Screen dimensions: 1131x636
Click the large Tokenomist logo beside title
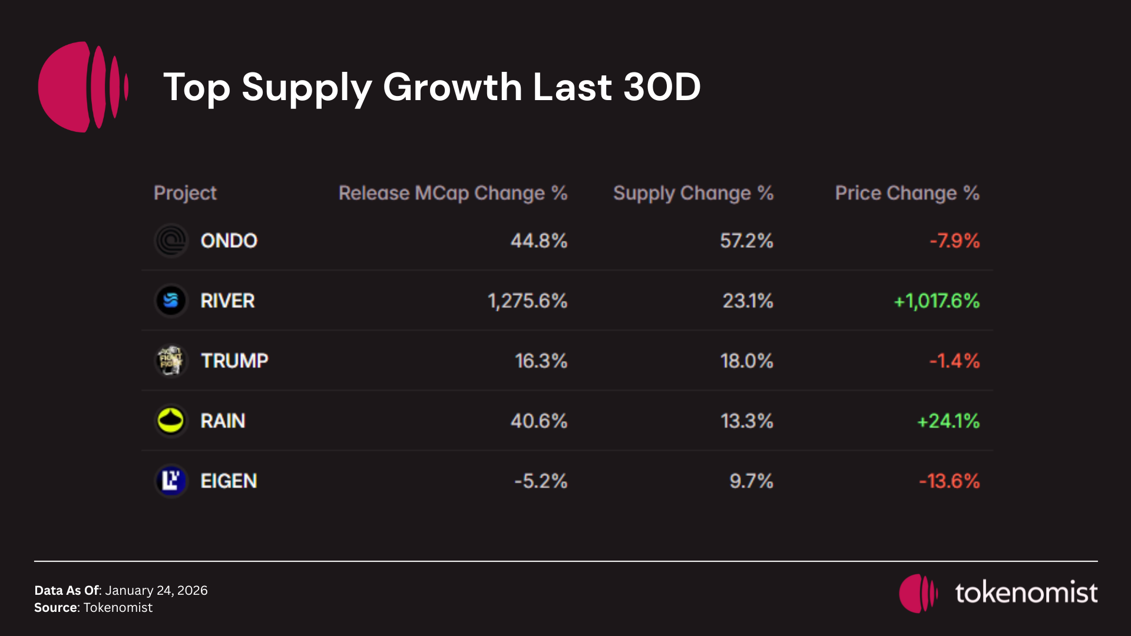pos(82,87)
